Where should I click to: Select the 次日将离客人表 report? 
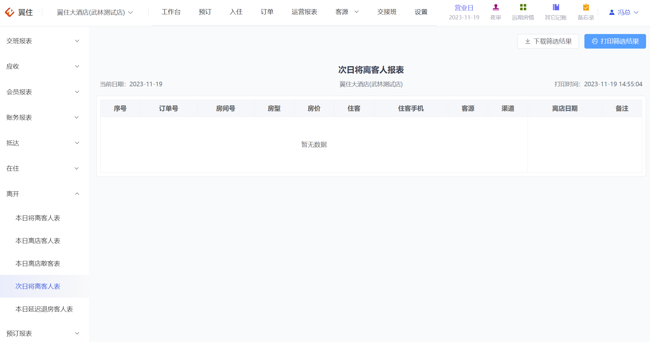coord(44,286)
